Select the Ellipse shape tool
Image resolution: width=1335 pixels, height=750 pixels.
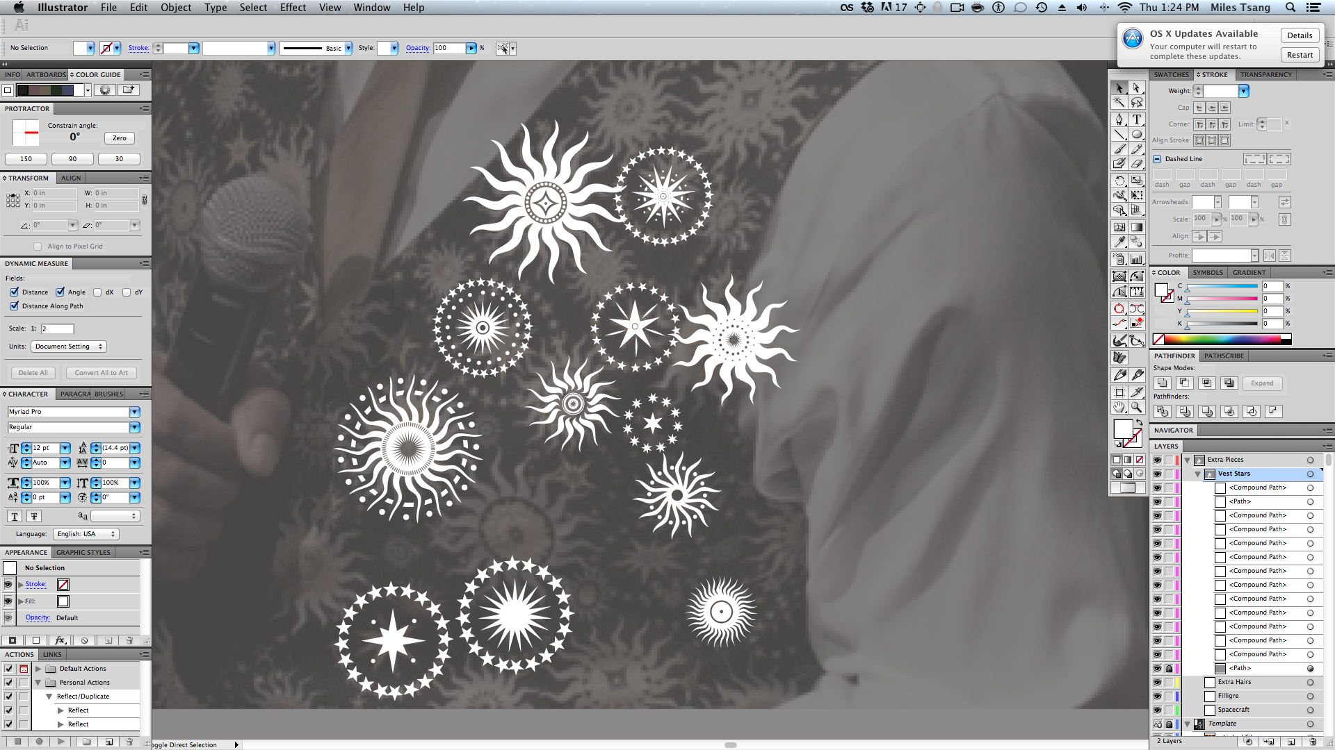[x=1136, y=135]
